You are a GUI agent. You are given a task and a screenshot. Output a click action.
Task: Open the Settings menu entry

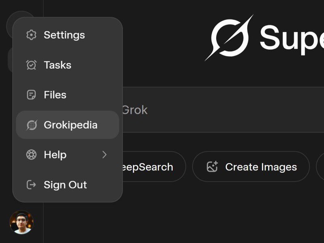68,35
